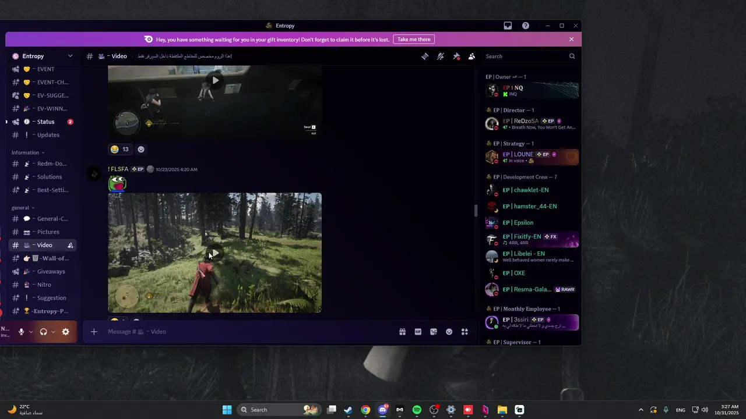Collapse the Information category
This screenshot has height=419, width=746.
pyautogui.click(x=28, y=152)
